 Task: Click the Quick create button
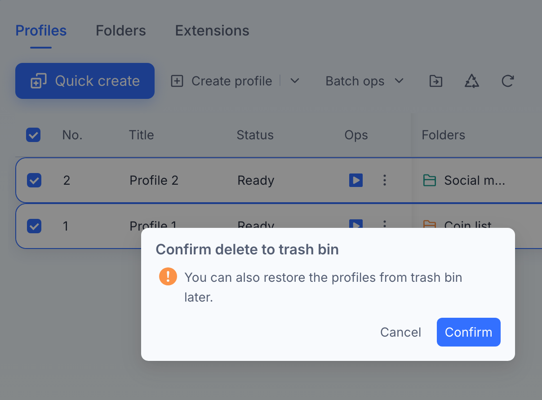click(x=85, y=81)
